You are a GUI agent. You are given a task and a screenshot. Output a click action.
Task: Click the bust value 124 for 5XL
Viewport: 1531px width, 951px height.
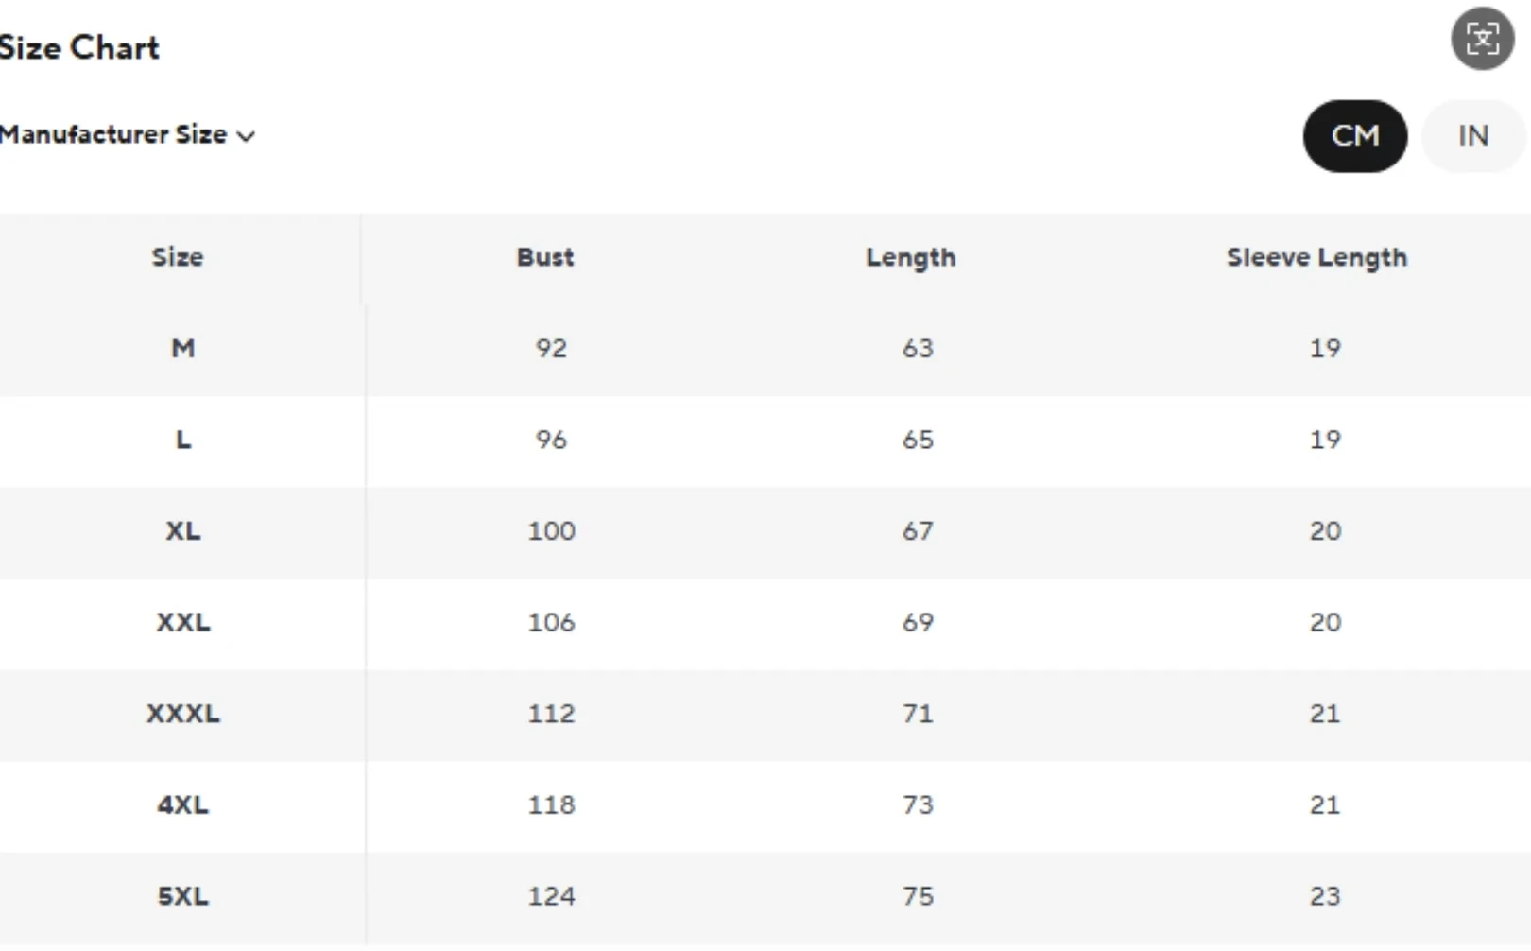tap(551, 896)
